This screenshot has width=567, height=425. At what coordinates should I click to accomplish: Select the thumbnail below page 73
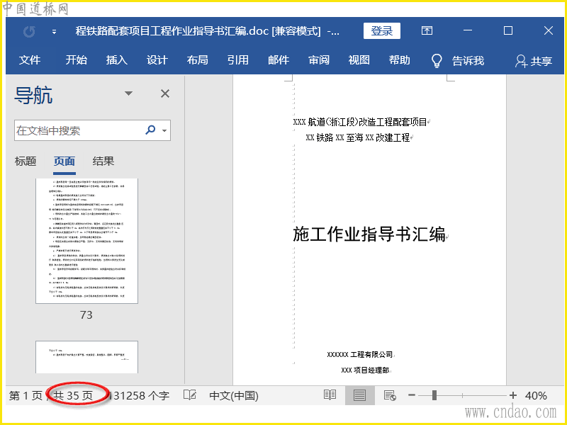coord(86,357)
